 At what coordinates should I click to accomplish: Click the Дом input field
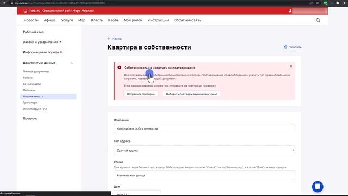pos(137,193)
